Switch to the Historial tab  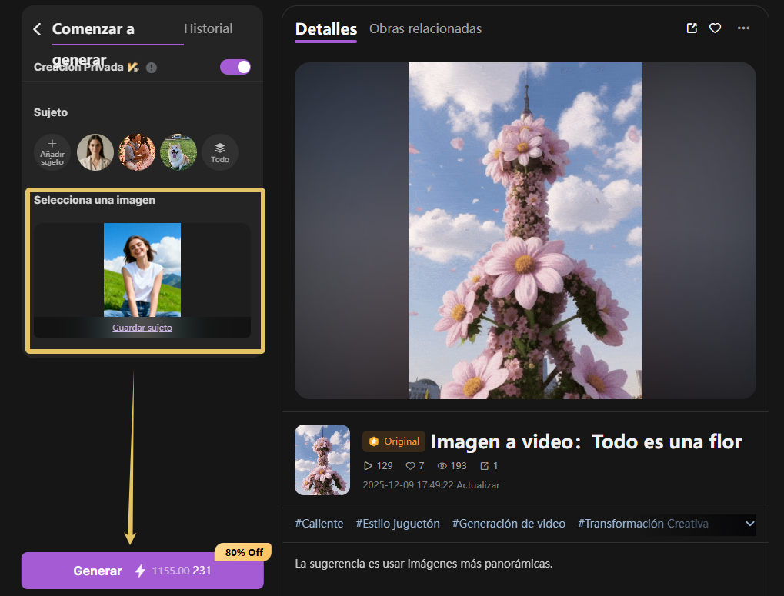click(x=208, y=28)
